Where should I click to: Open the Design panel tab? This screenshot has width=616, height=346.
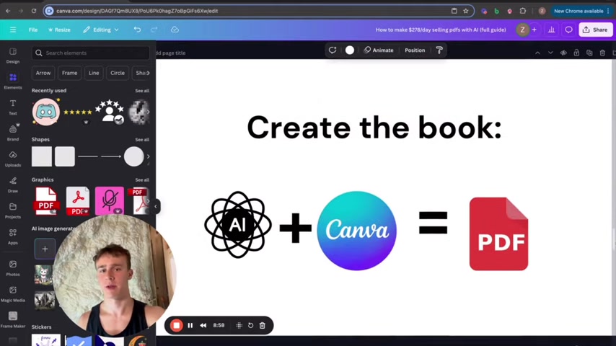12,56
